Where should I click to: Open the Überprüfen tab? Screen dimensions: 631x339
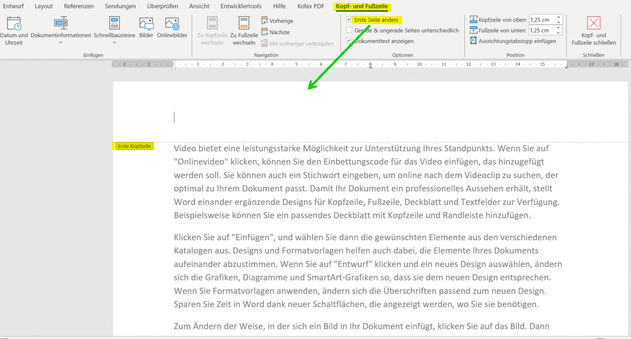tap(162, 6)
